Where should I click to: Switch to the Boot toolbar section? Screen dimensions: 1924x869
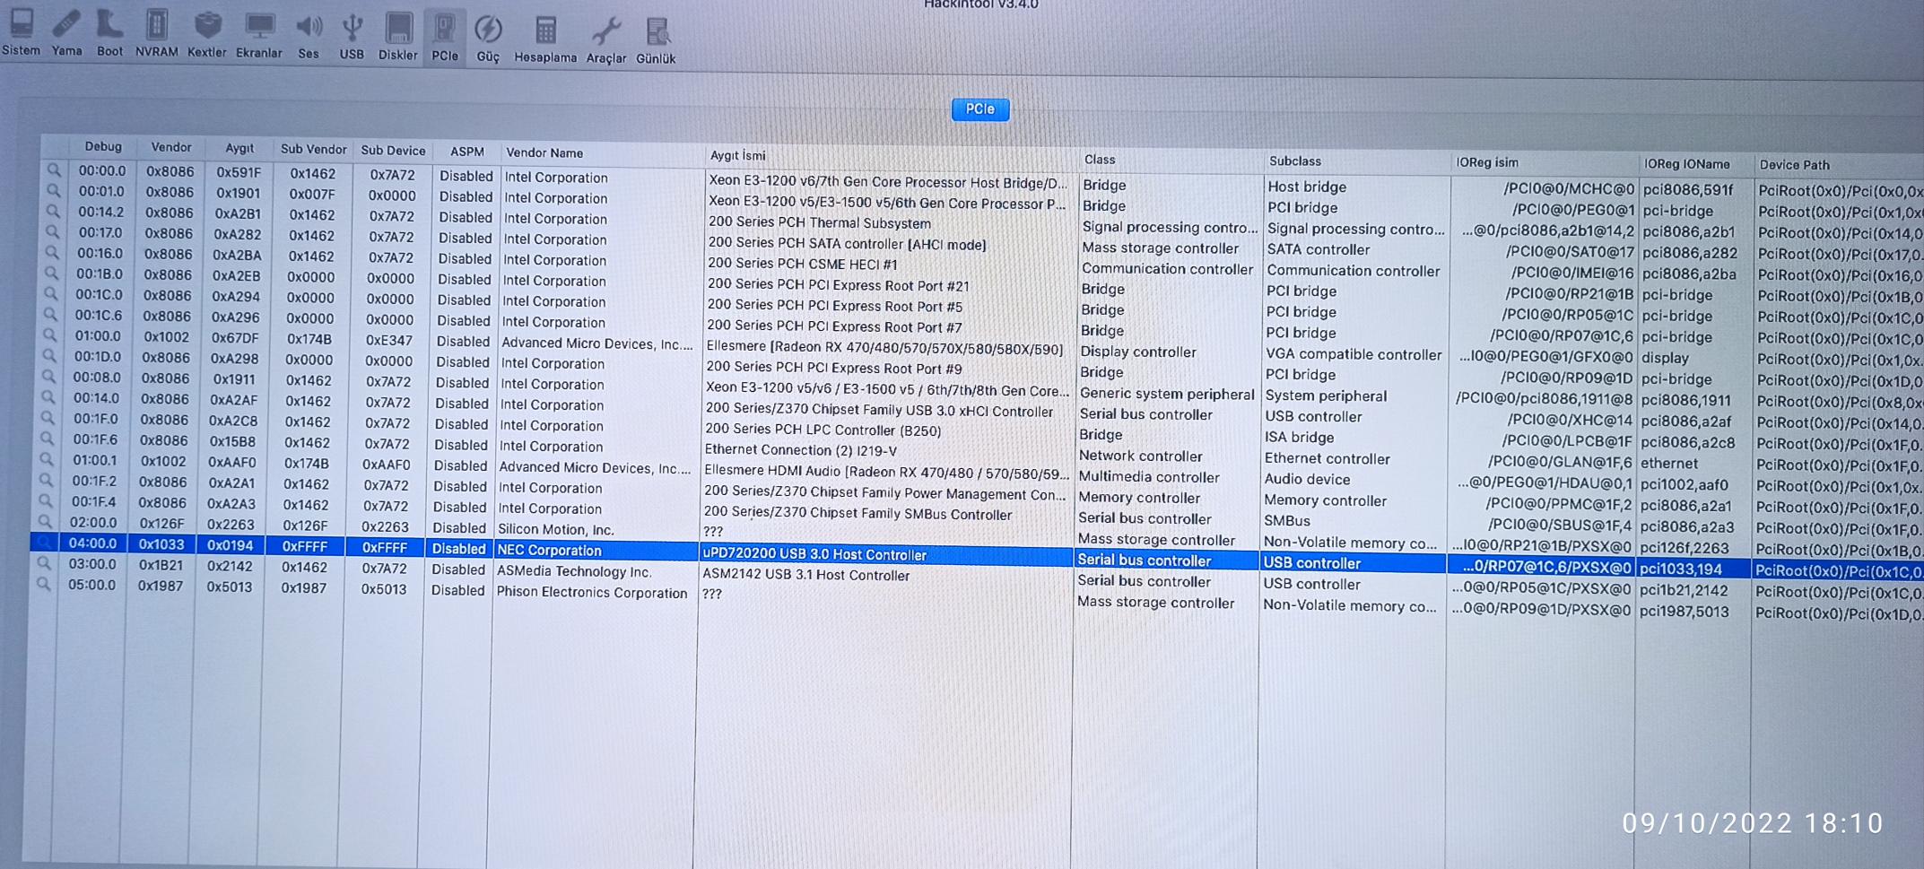point(109,33)
